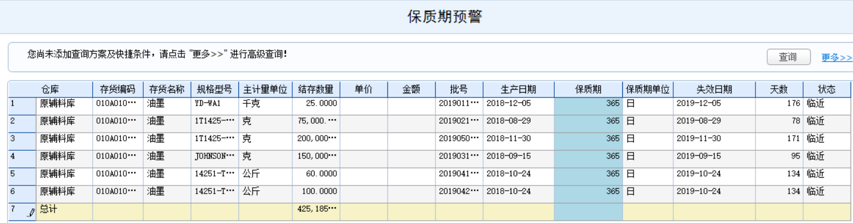Select the 金额 column header
853x223 pixels.
pos(412,89)
